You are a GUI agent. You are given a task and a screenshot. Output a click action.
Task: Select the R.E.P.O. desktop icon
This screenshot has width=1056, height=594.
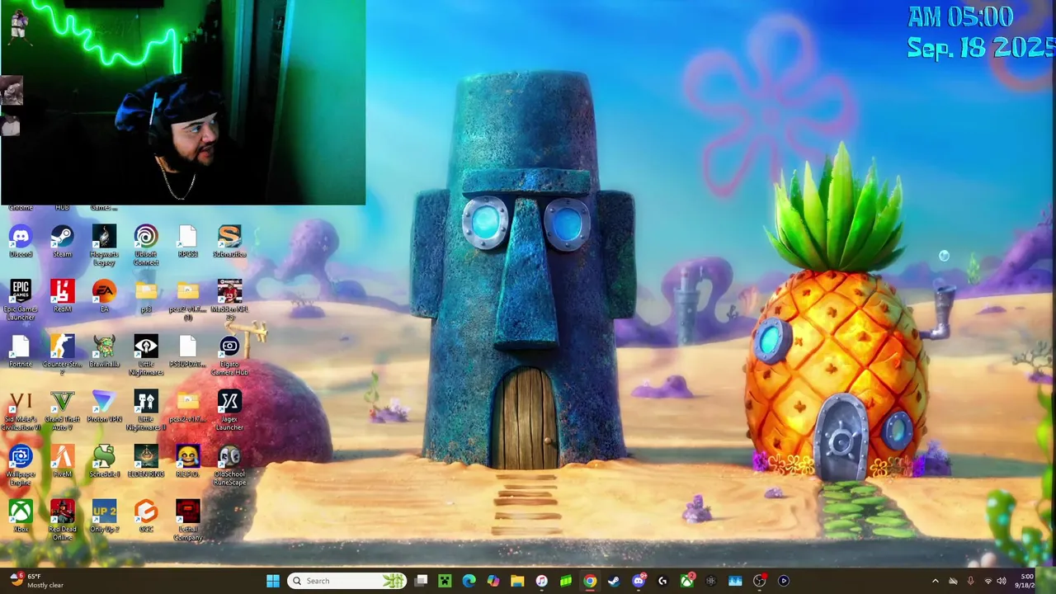[x=187, y=463]
